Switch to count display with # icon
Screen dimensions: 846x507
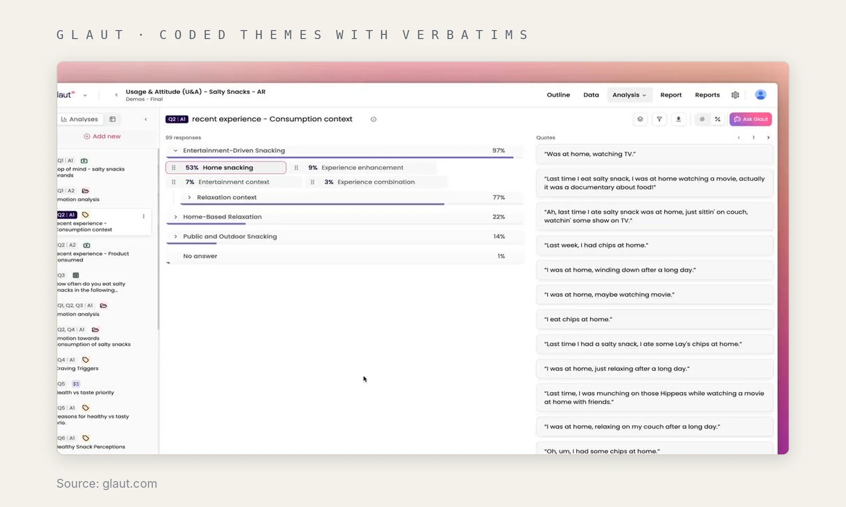point(702,119)
